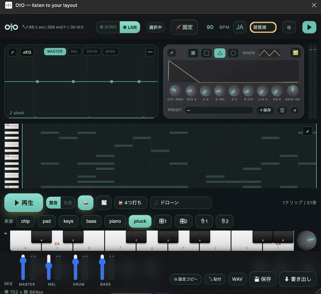Open the ドローン selector
This screenshot has width=321, height=294.
click(181, 203)
